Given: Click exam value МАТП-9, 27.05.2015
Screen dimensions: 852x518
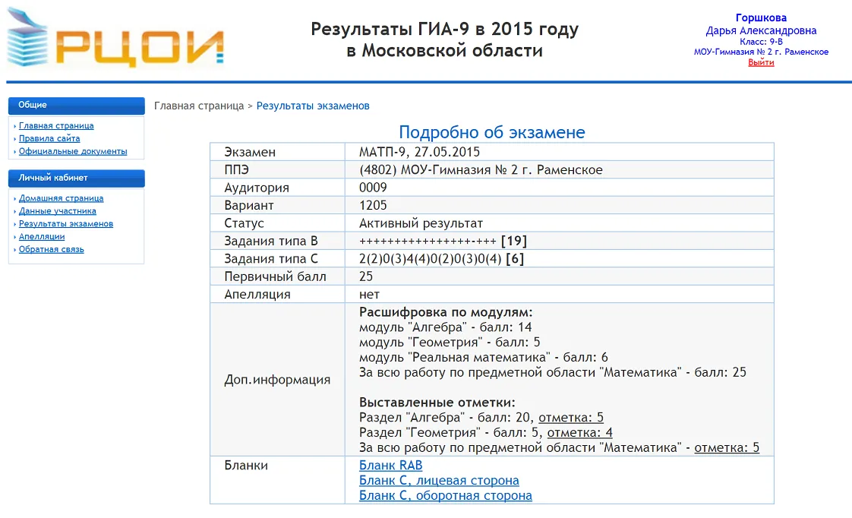Looking at the screenshot, I should point(419,152).
